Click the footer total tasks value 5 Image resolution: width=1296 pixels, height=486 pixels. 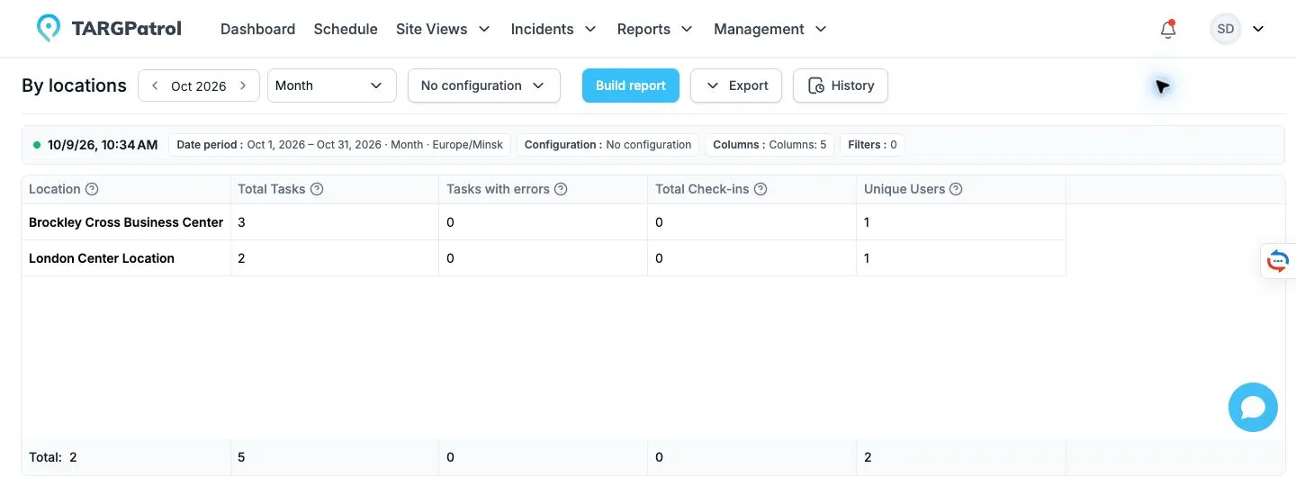coord(241,457)
